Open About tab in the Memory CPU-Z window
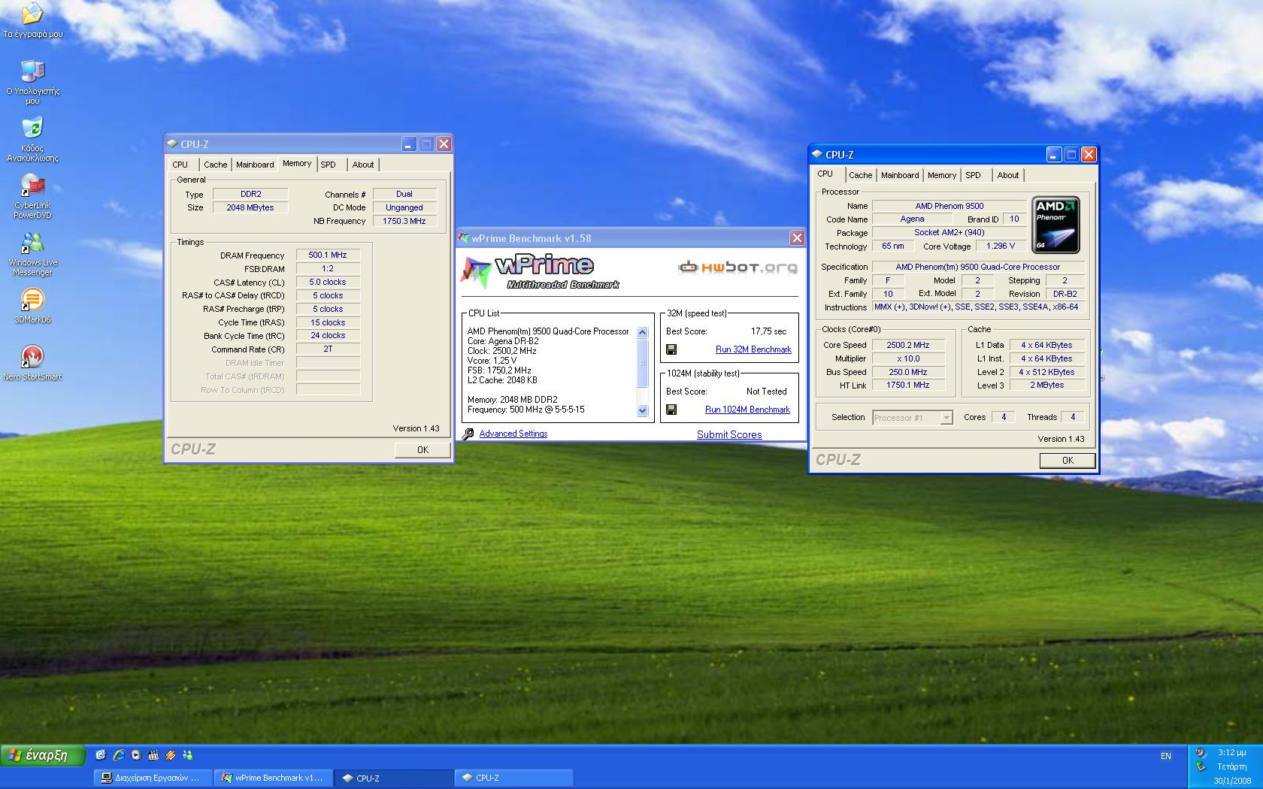This screenshot has height=789, width=1263. (363, 165)
